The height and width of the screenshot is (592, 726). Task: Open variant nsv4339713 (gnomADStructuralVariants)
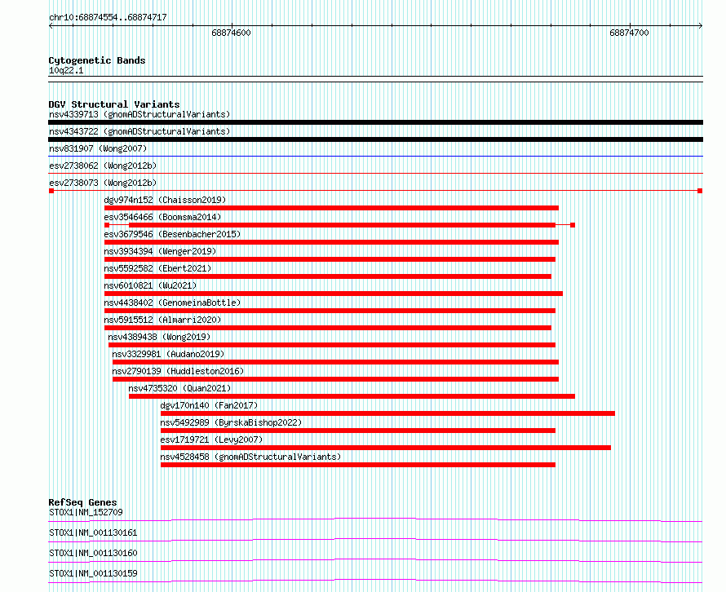pyautogui.click(x=139, y=114)
